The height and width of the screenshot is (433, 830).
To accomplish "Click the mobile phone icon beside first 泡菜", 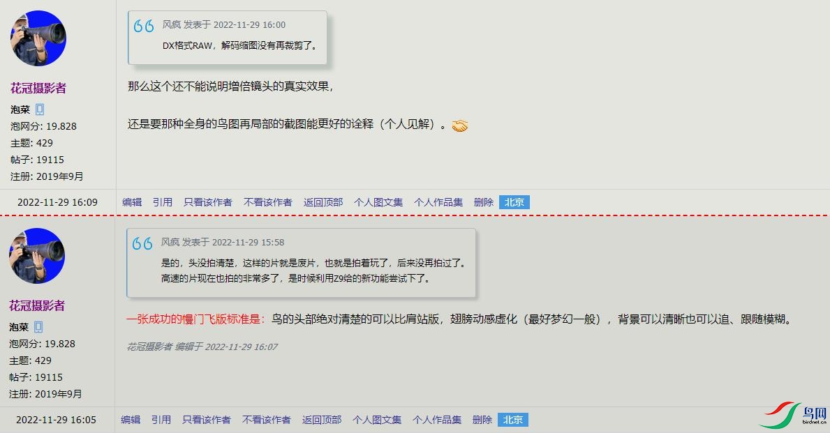I will [x=40, y=109].
